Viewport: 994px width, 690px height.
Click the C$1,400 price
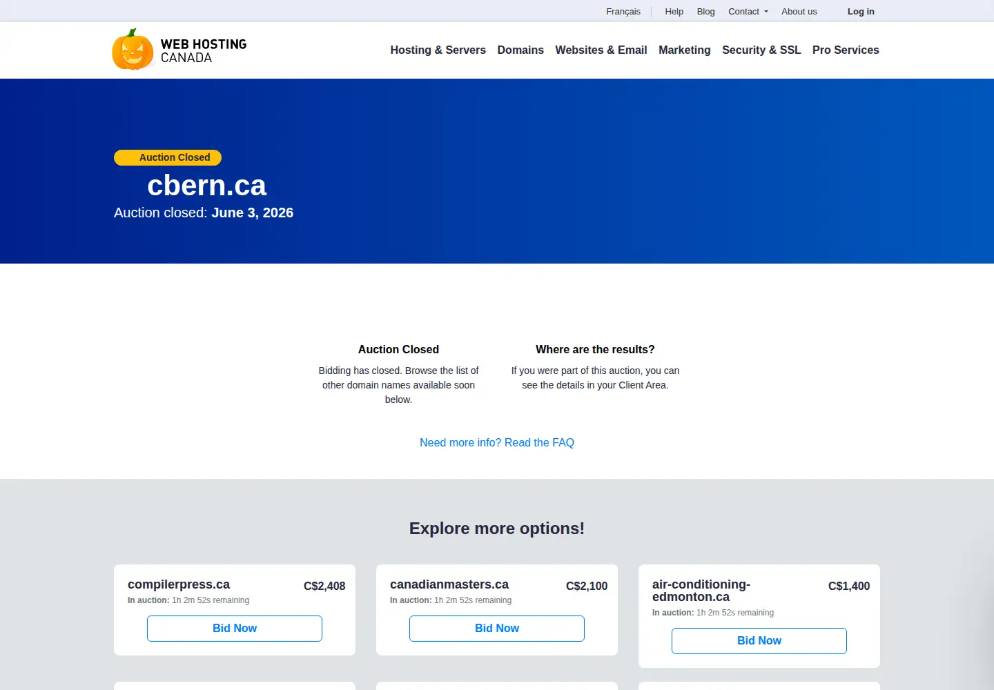click(849, 586)
